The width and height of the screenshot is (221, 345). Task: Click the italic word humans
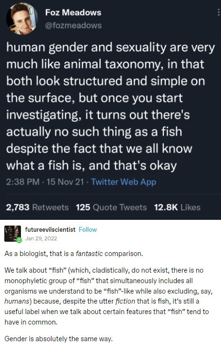coord(17,301)
